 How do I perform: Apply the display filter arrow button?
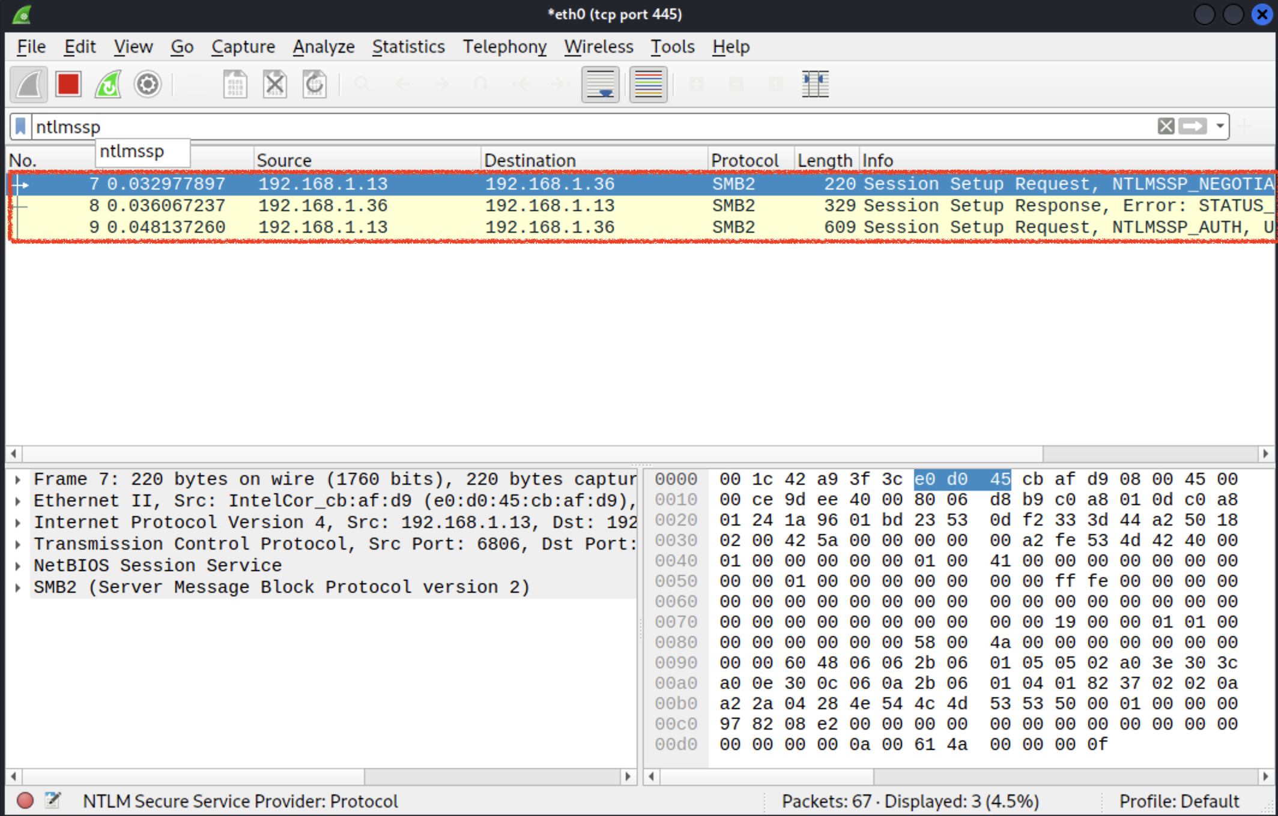[1193, 127]
